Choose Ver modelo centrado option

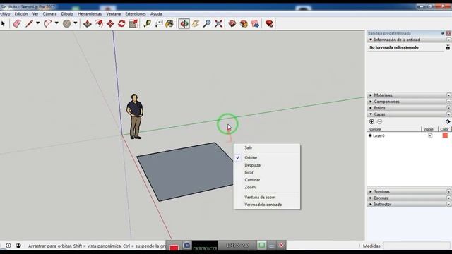tap(263, 205)
